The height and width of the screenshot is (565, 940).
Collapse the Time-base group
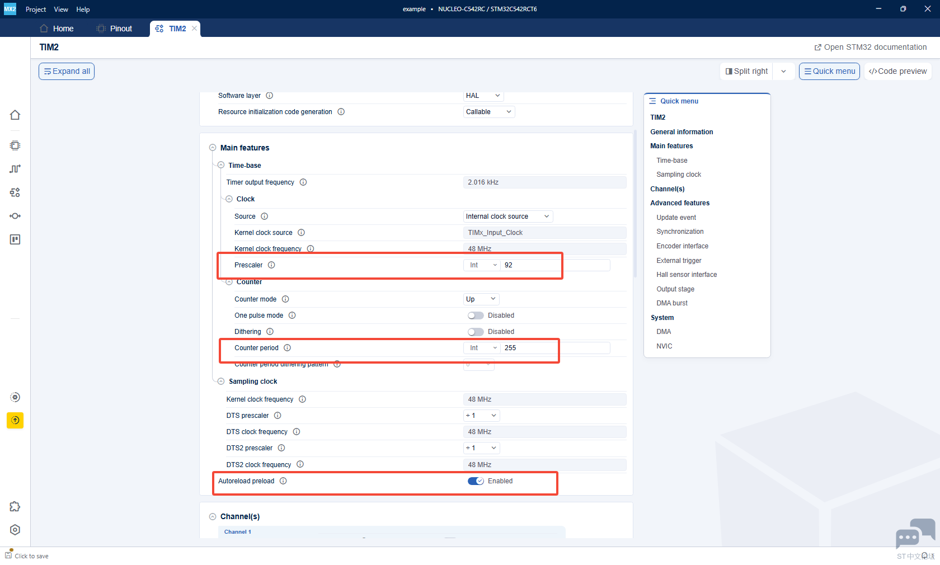(x=221, y=166)
